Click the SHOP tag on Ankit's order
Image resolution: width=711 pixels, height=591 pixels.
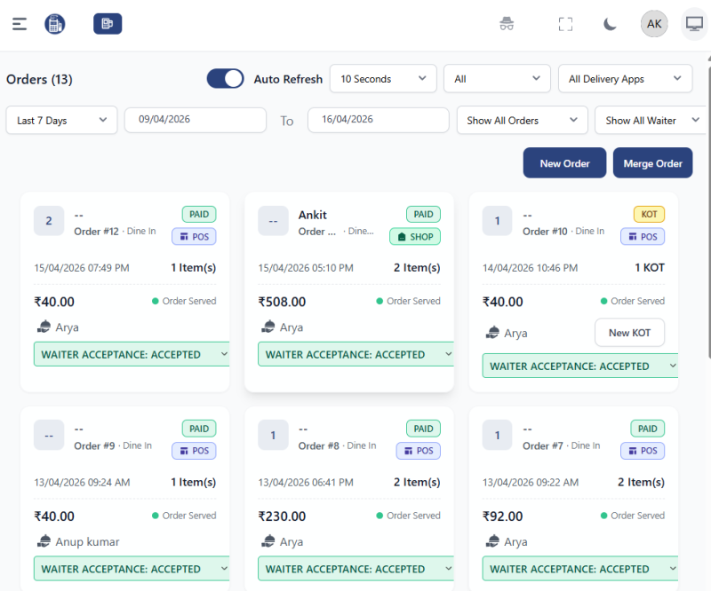[x=415, y=236]
